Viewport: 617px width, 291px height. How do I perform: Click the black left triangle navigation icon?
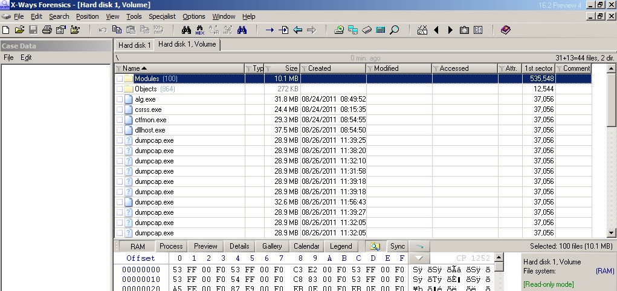[x=436, y=30]
